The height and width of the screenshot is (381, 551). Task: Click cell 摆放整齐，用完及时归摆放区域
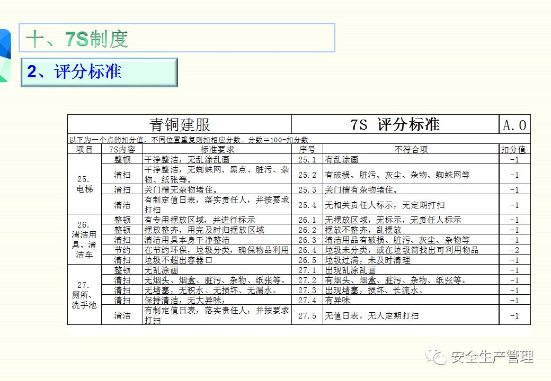coord(217,230)
